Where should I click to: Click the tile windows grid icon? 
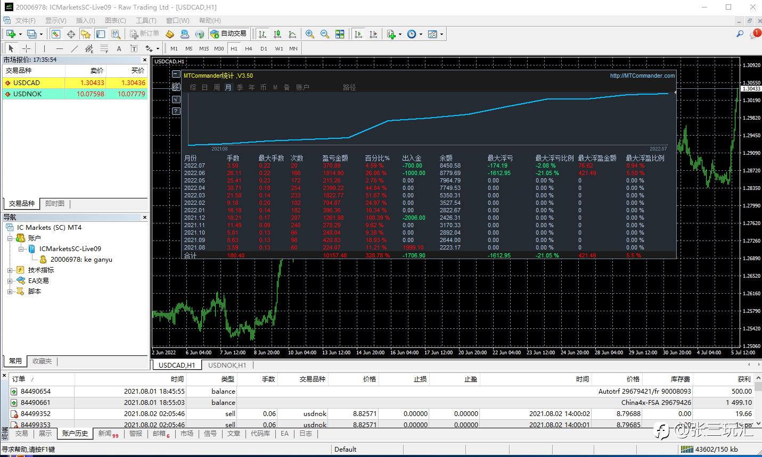[x=340, y=34]
